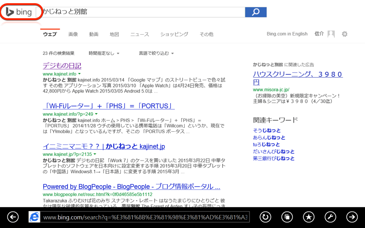
Task: Open page tools wrench icon
Action: 330,217
